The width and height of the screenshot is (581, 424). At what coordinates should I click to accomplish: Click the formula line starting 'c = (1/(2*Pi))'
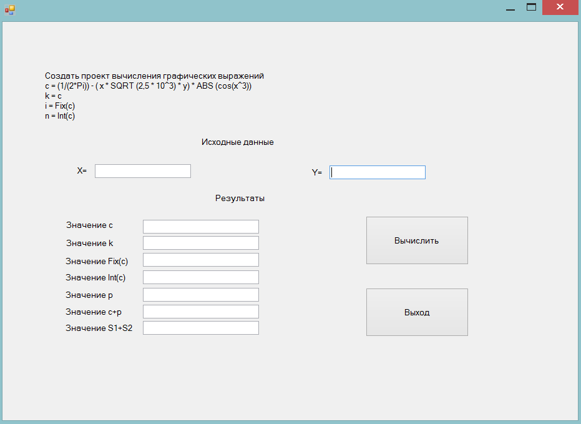click(x=149, y=86)
